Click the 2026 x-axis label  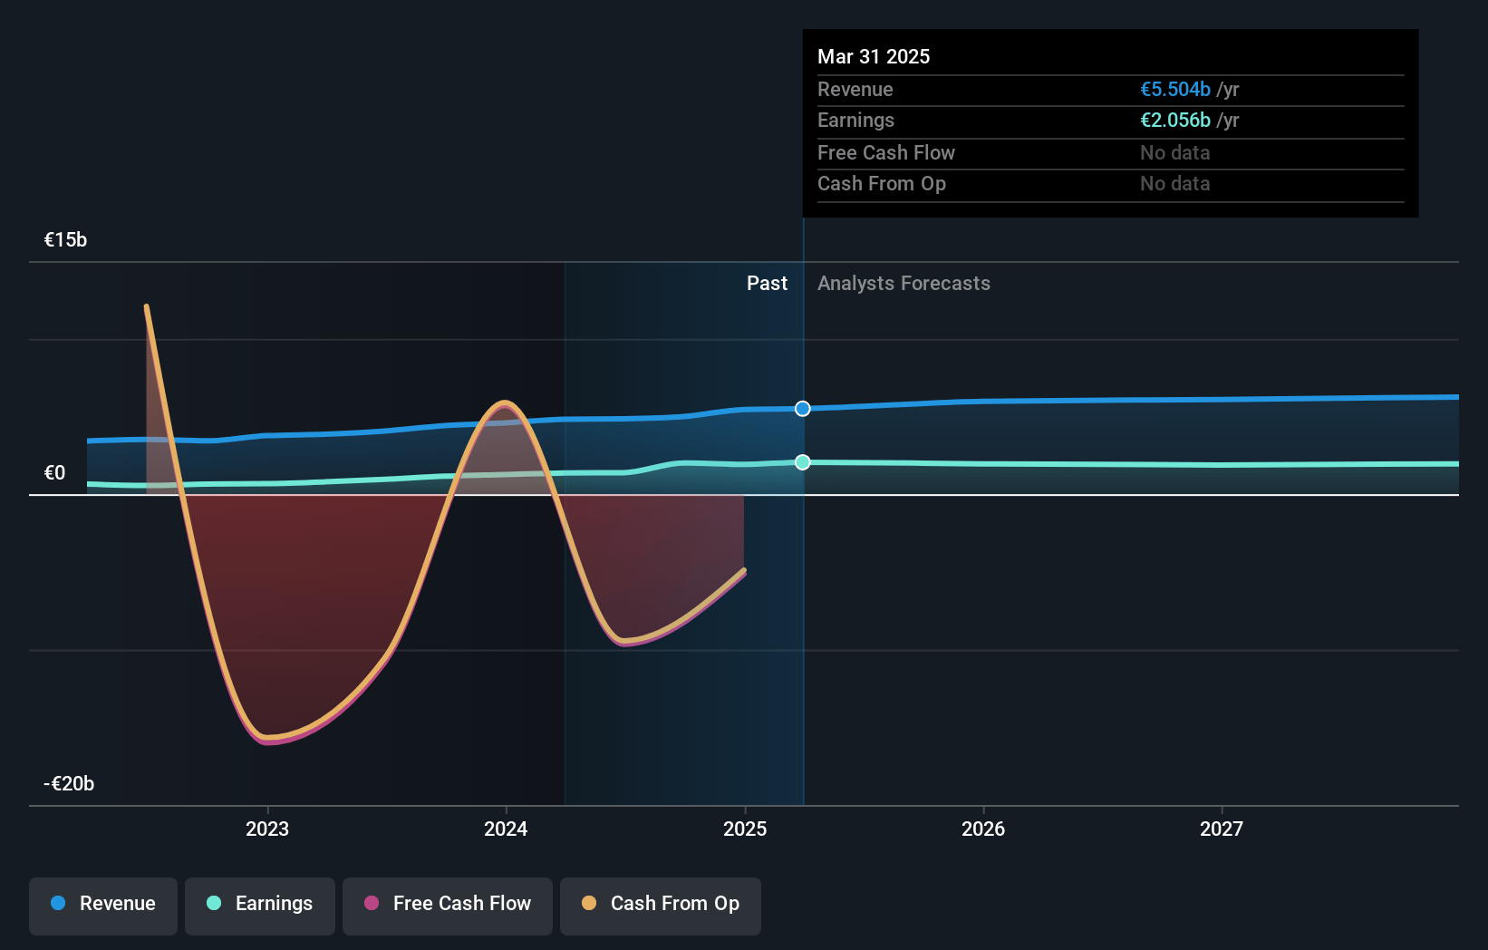983,829
